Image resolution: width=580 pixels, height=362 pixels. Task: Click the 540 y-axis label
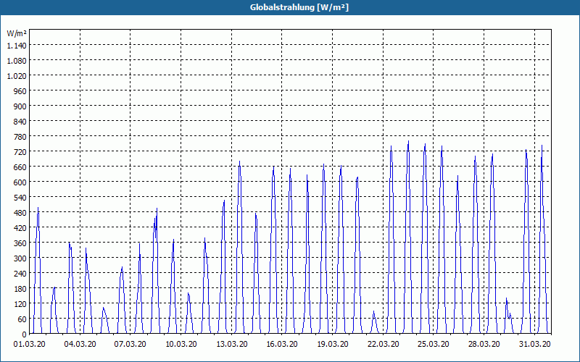tap(20, 198)
